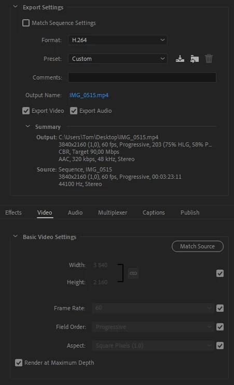
Task: Click the output path C:\Users\Tom\Desktop\IMG_0515.mp4
Action: (108, 137)
